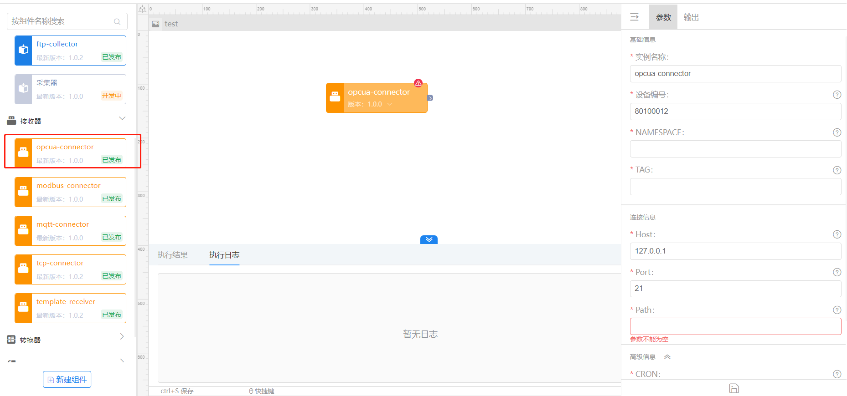Click help icon next to 设备编号

tap(837, 95)
